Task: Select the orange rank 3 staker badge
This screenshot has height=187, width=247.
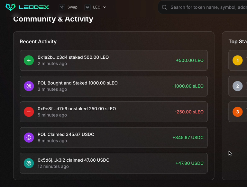Action: pos(238,112)
